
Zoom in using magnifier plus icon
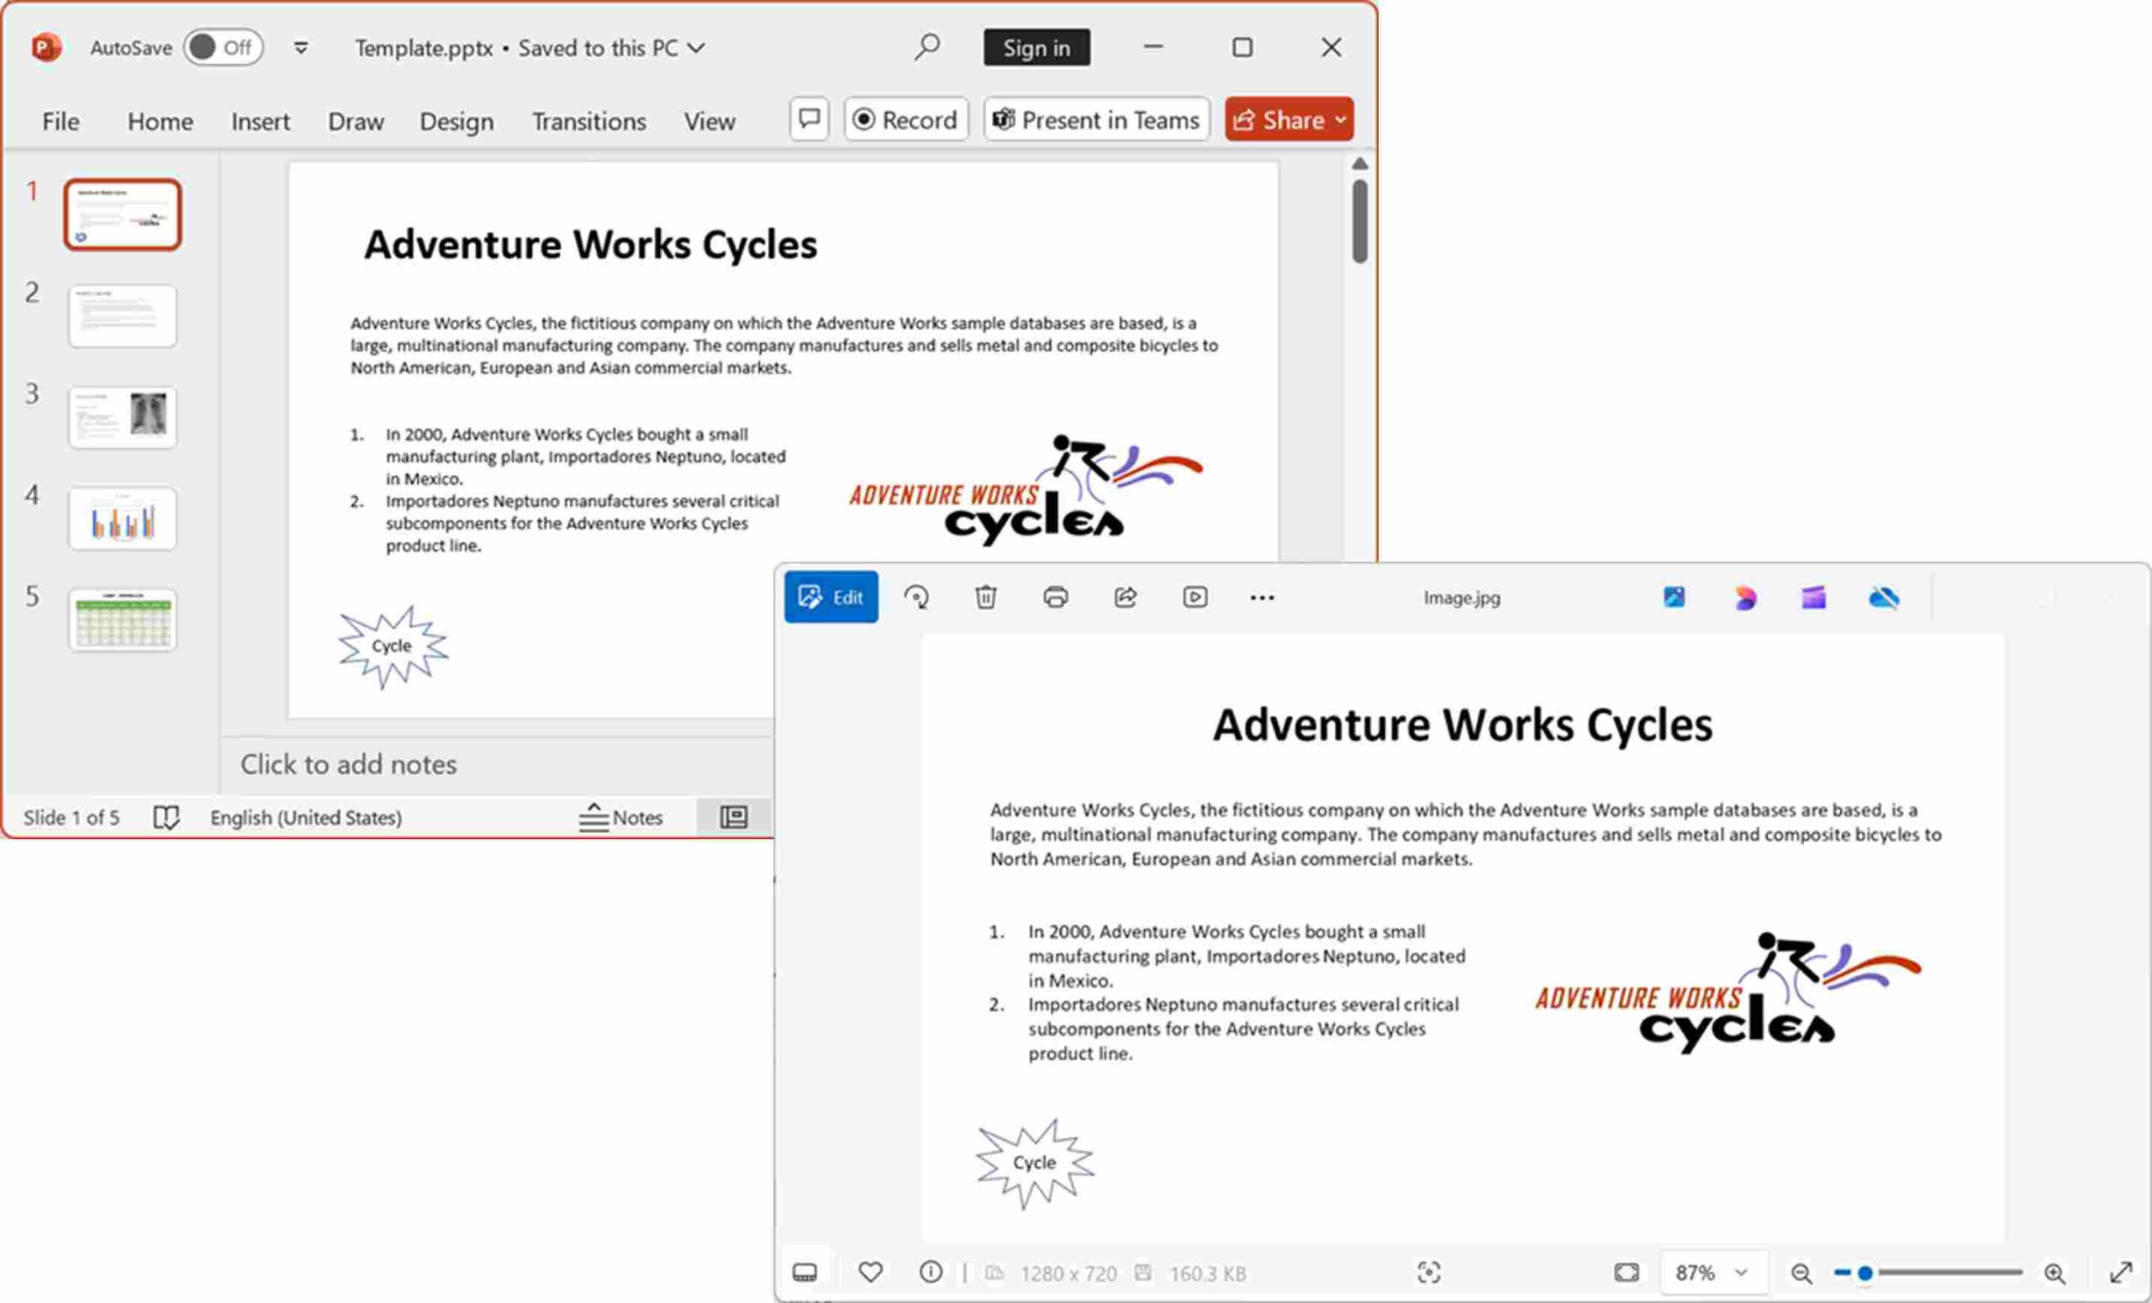pyautogui.click(x=2054, y=1274)
